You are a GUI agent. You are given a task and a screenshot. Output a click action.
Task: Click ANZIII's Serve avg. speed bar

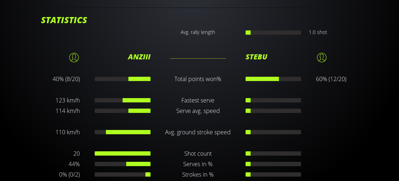123,111
